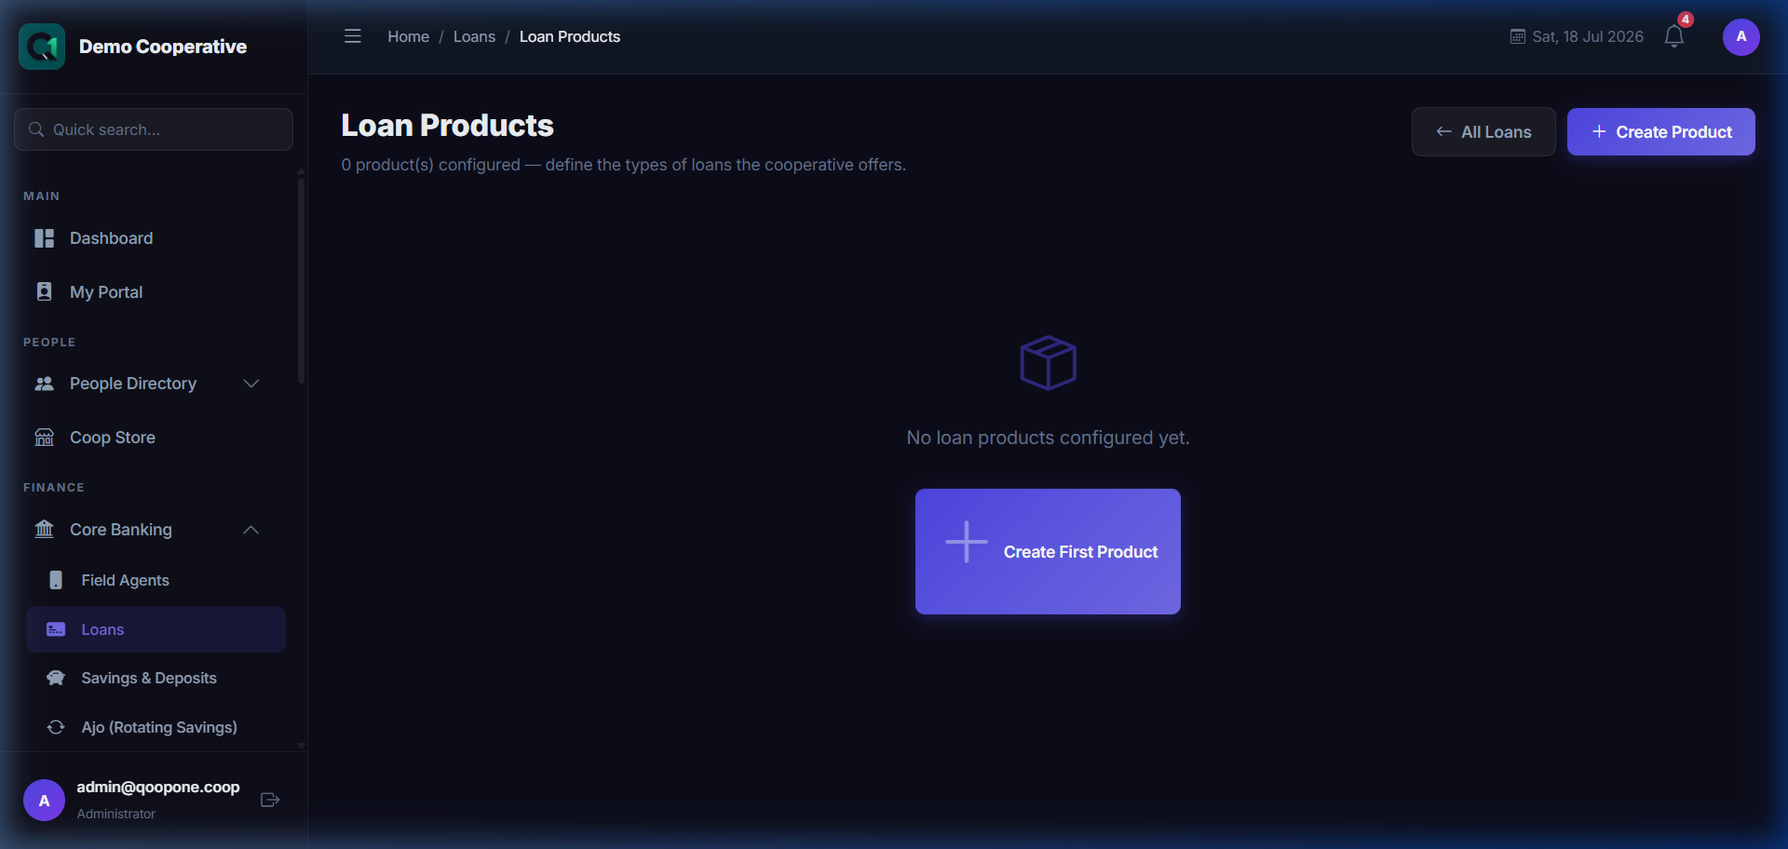The height and width of the screenshot is (849, 1788).
Task: Click the 'No loan products configured yet.' message
Action: pyautogui.click(x=1048, y=438)
